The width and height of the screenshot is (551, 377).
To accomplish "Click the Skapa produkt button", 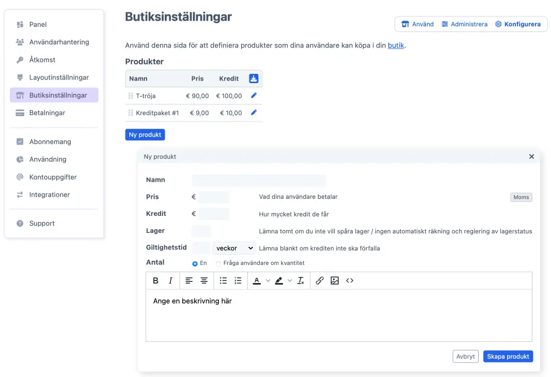I will (x=508, y=356).
